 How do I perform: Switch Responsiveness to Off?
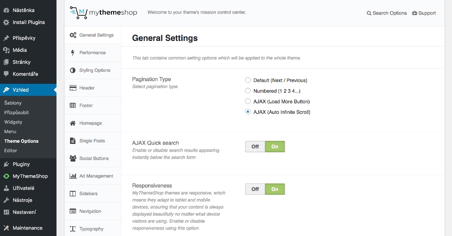(x=255, y=189)
